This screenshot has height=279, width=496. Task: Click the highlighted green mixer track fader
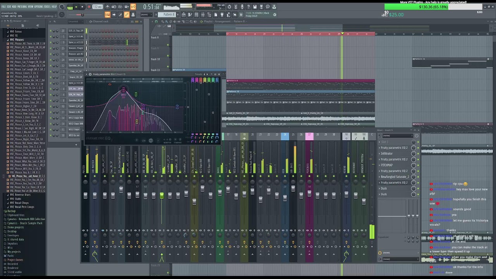(x=162, y=196)
